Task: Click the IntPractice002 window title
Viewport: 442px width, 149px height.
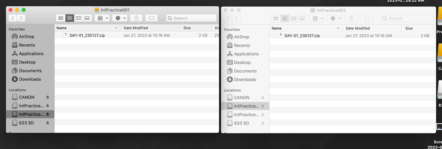Action: [331, 10]
